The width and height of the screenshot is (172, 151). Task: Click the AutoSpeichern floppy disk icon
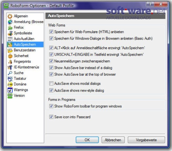(x=10, y=45)
